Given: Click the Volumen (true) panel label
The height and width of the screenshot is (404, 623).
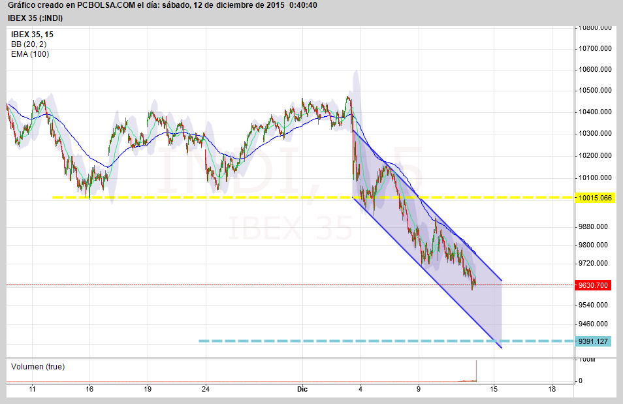Looking at the screenshot, I should click(38, 367).
